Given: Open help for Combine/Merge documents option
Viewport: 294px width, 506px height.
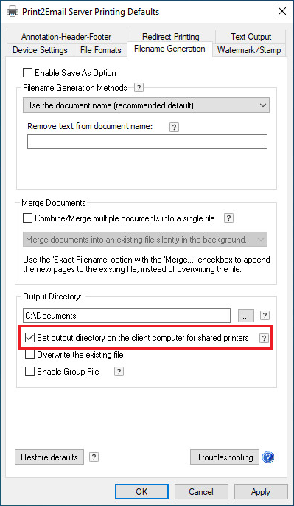Looking at the screenshot, I should [228, 218].
